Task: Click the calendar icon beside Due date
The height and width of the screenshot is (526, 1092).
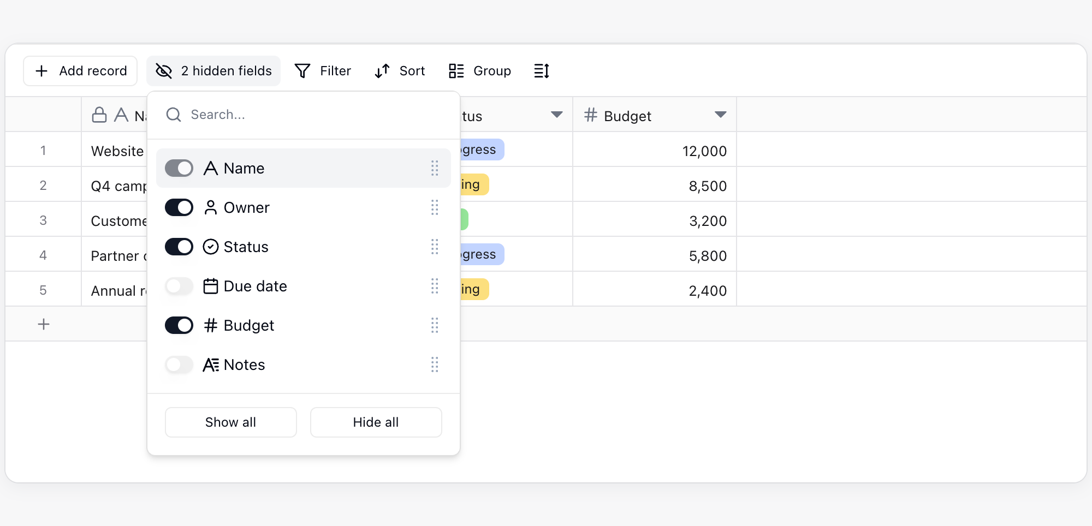Action: [211, 286]
